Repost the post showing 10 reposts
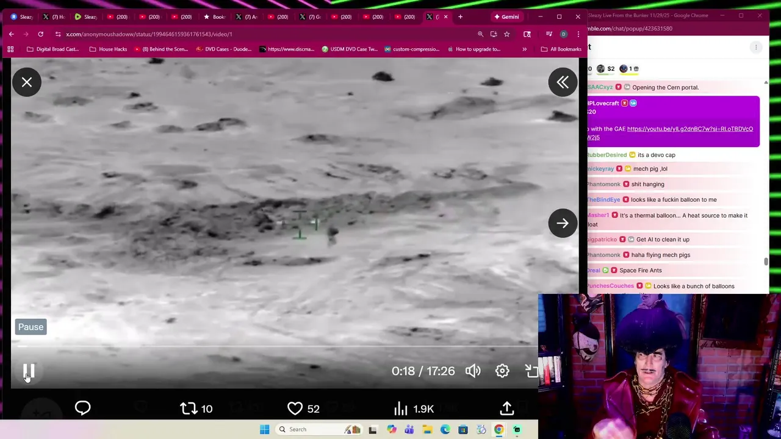Screen dimensions: 781x439 196,409
